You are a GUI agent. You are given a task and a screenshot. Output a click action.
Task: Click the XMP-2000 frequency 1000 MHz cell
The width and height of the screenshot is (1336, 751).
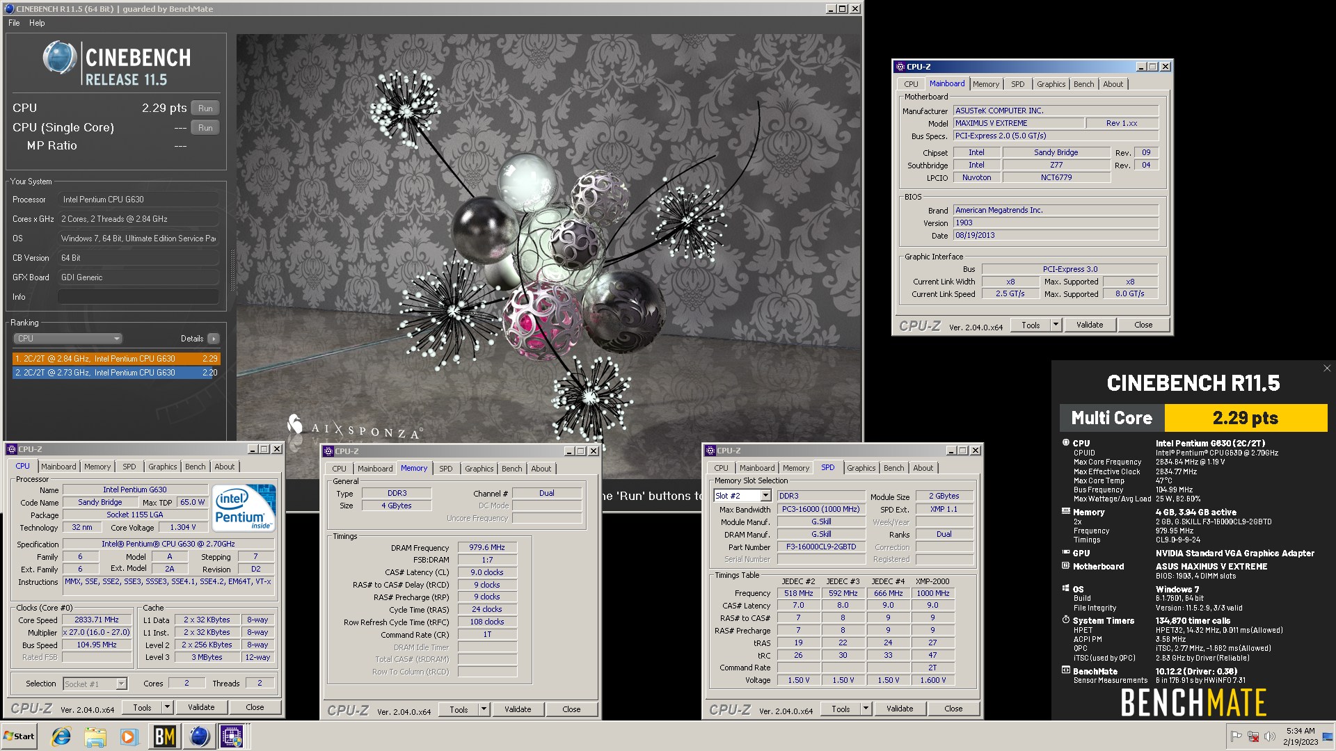coord(932,593)
